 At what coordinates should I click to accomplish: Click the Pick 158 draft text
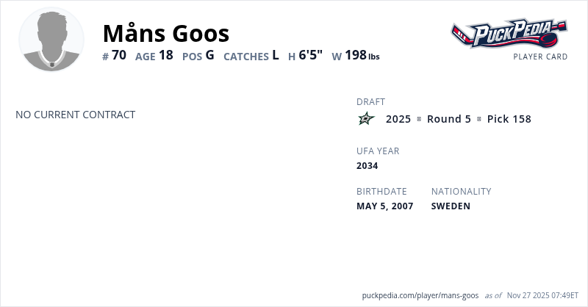[509, 119]
